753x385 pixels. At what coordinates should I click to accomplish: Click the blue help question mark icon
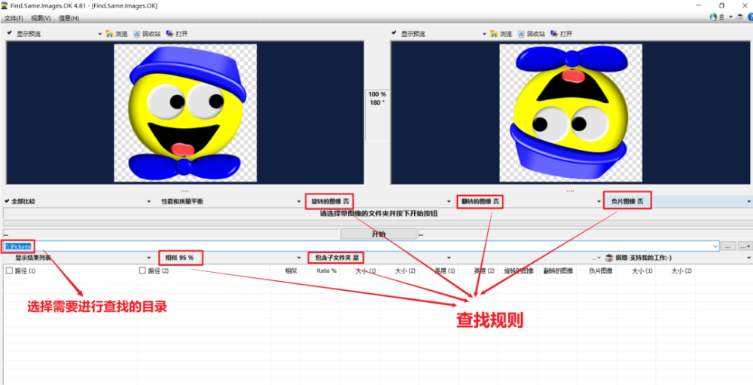[x=751, y=17]
